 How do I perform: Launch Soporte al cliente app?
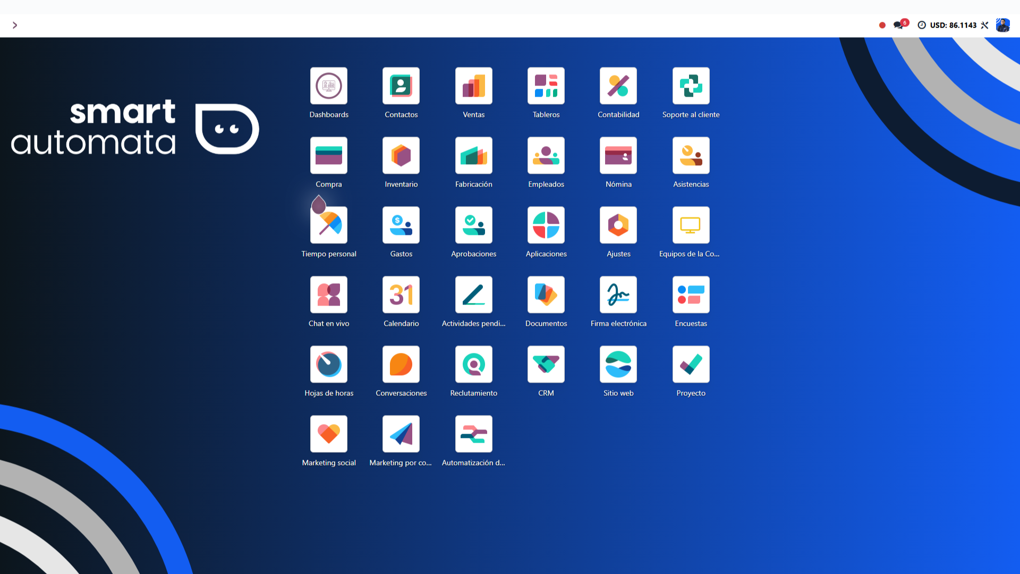coord(691,86)
